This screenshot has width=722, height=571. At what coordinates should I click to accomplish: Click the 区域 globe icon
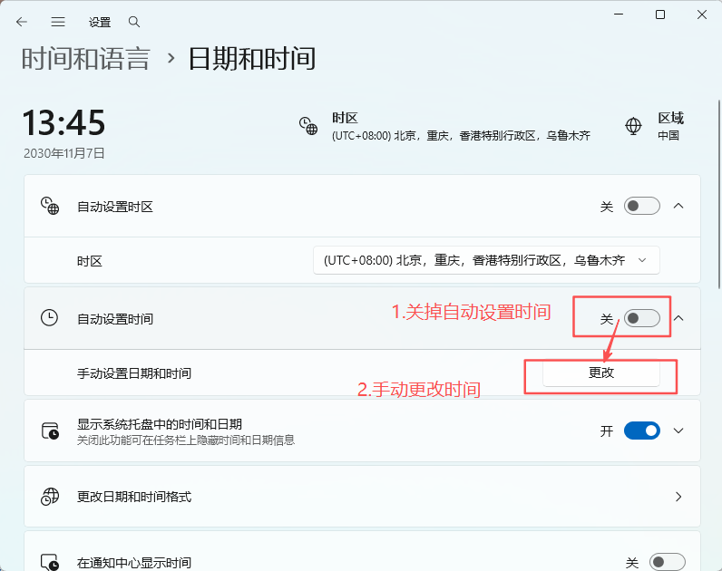click(634, 126)
